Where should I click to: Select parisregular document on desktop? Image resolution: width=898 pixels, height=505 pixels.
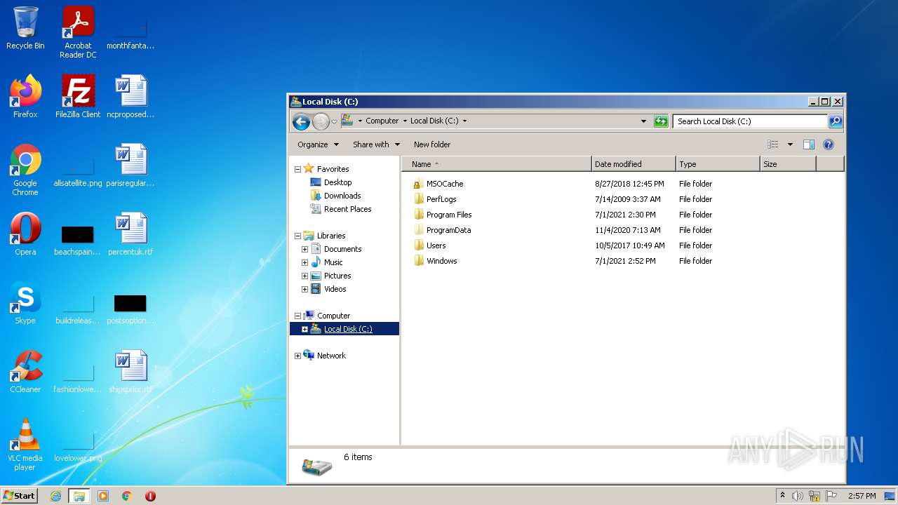(130, 166)
